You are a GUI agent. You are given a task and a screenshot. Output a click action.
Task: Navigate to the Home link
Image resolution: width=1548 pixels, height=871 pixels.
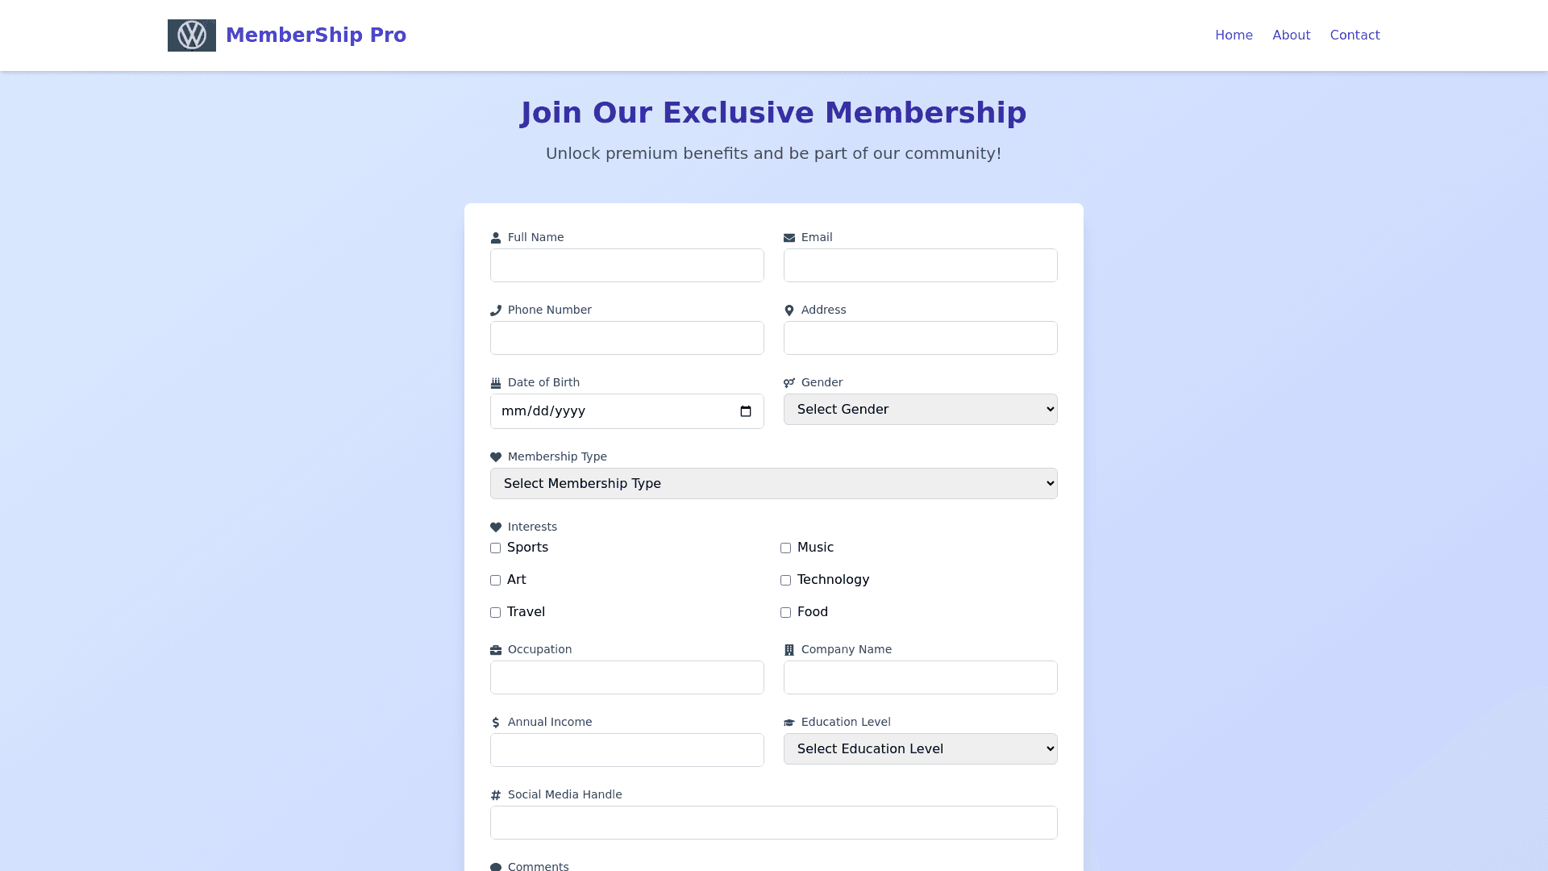[x=1234, y=35]
